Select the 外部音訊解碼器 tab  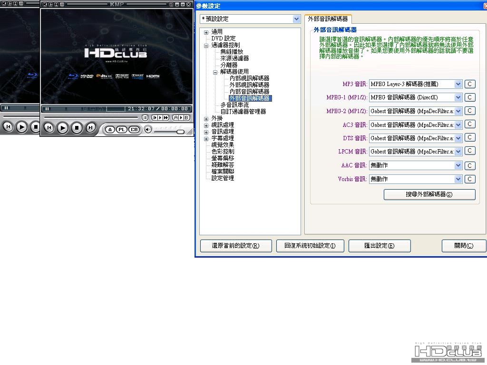pos(328,19)
